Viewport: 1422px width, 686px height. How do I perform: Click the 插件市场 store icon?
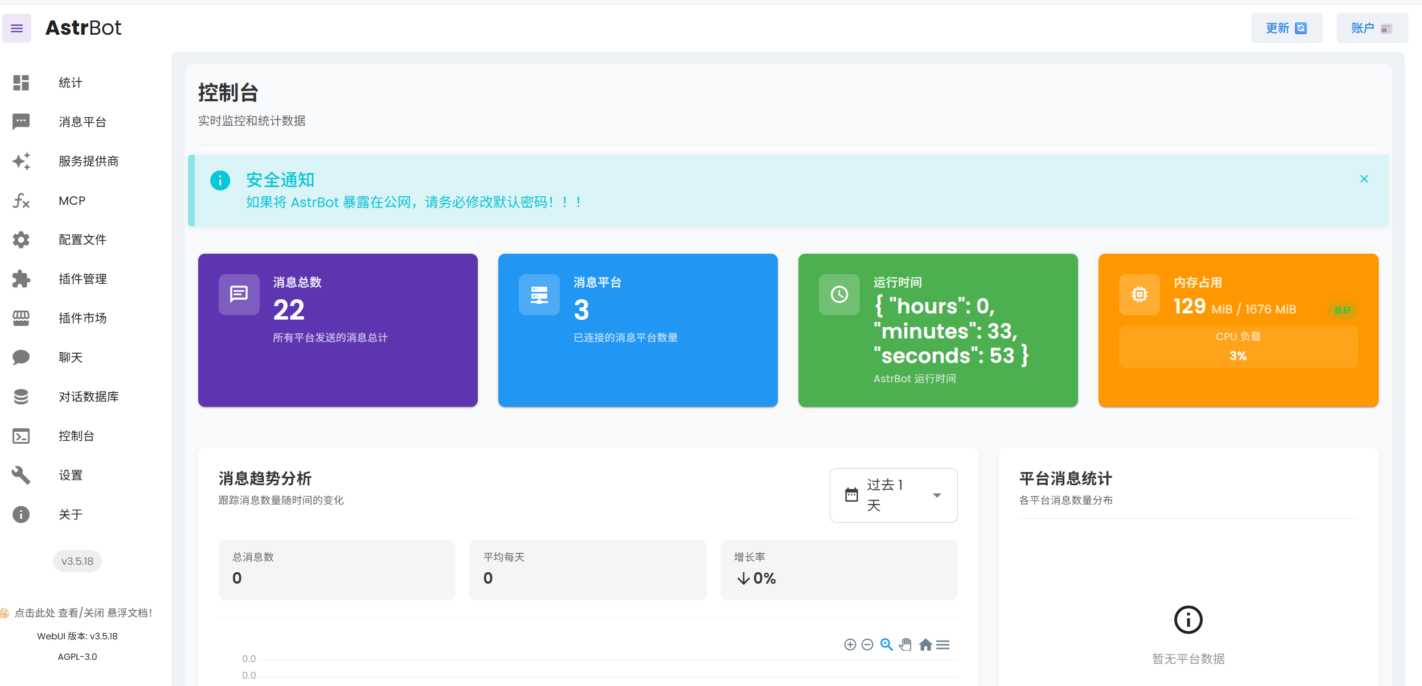tap(21, 318)
